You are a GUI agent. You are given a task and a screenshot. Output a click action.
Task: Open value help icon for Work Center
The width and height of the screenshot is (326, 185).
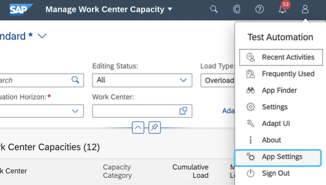pos(183,111)
